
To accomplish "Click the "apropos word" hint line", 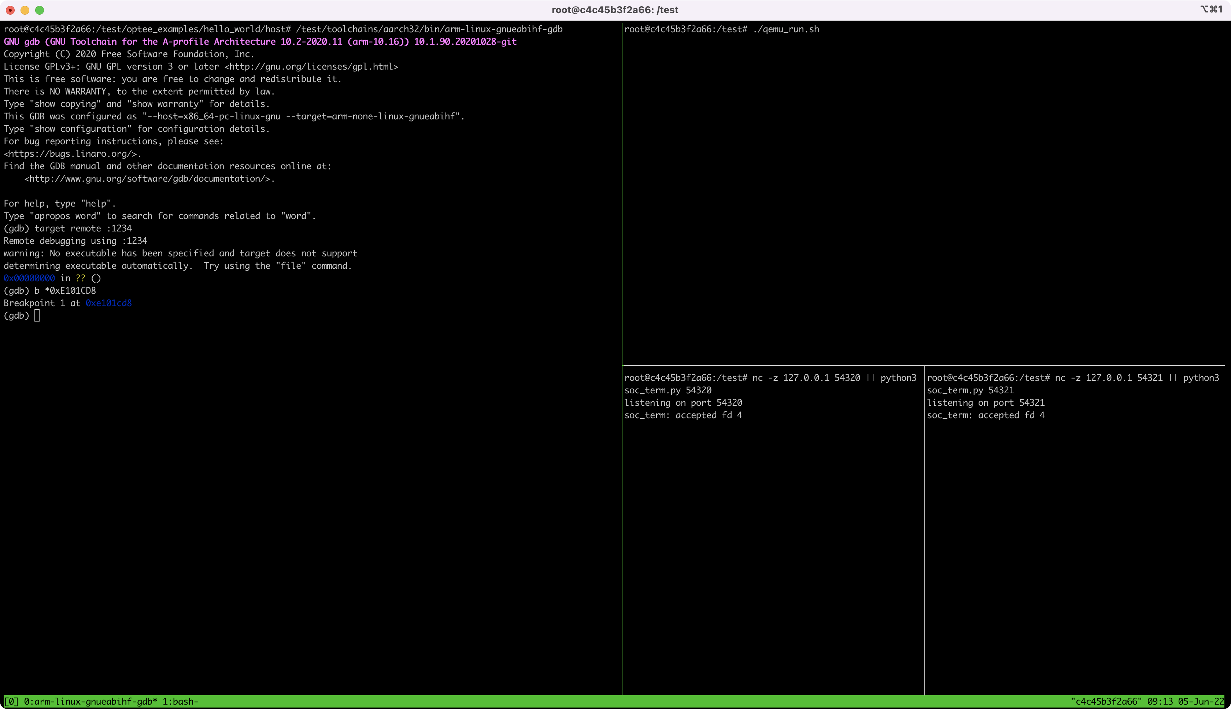I will click(160, 216).
